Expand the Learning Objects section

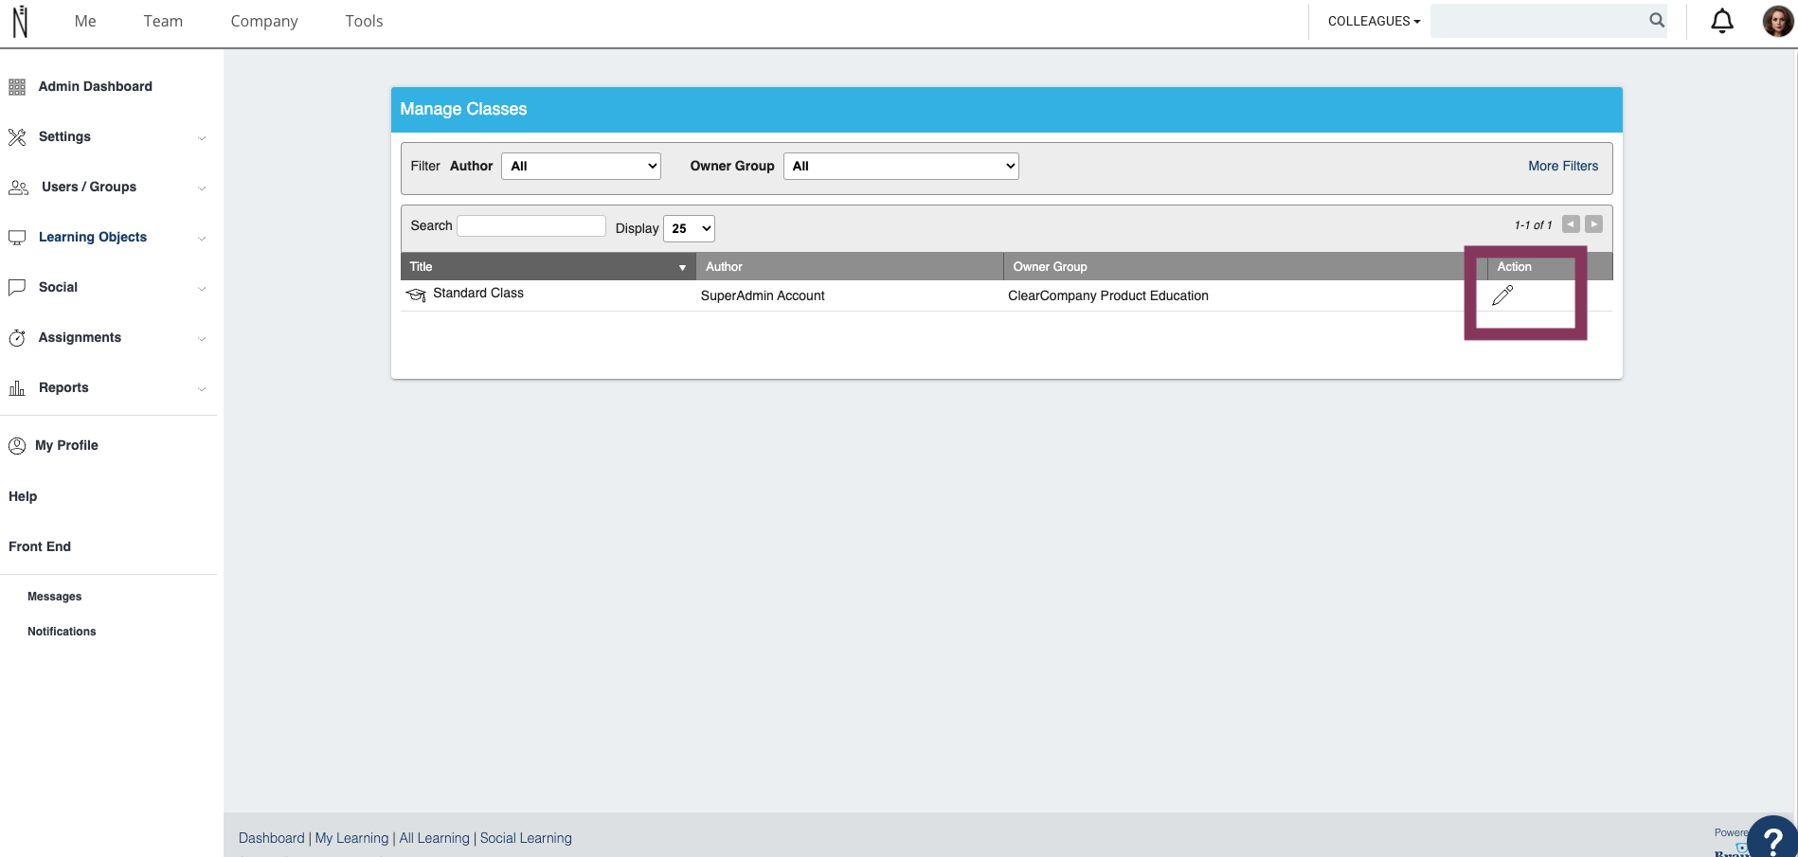202,239
